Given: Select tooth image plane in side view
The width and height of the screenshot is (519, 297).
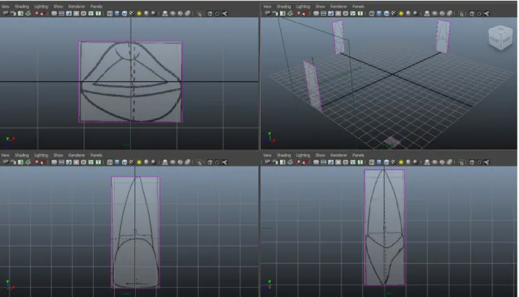Looking at the screenshot, I should tap(385, 228).
